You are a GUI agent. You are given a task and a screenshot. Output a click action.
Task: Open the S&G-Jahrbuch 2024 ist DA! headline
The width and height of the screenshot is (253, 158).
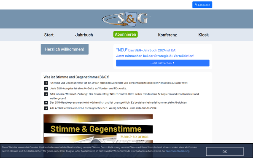pyautogui.click(x=146, y=50)
